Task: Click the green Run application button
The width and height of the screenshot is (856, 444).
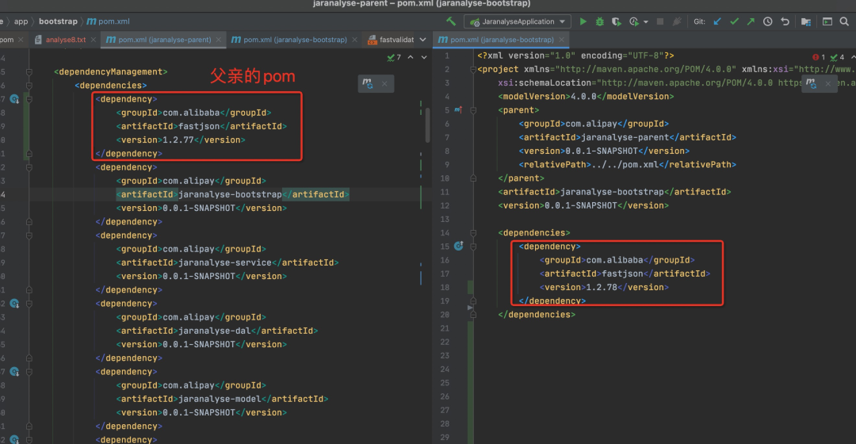Action: point(583,22)
